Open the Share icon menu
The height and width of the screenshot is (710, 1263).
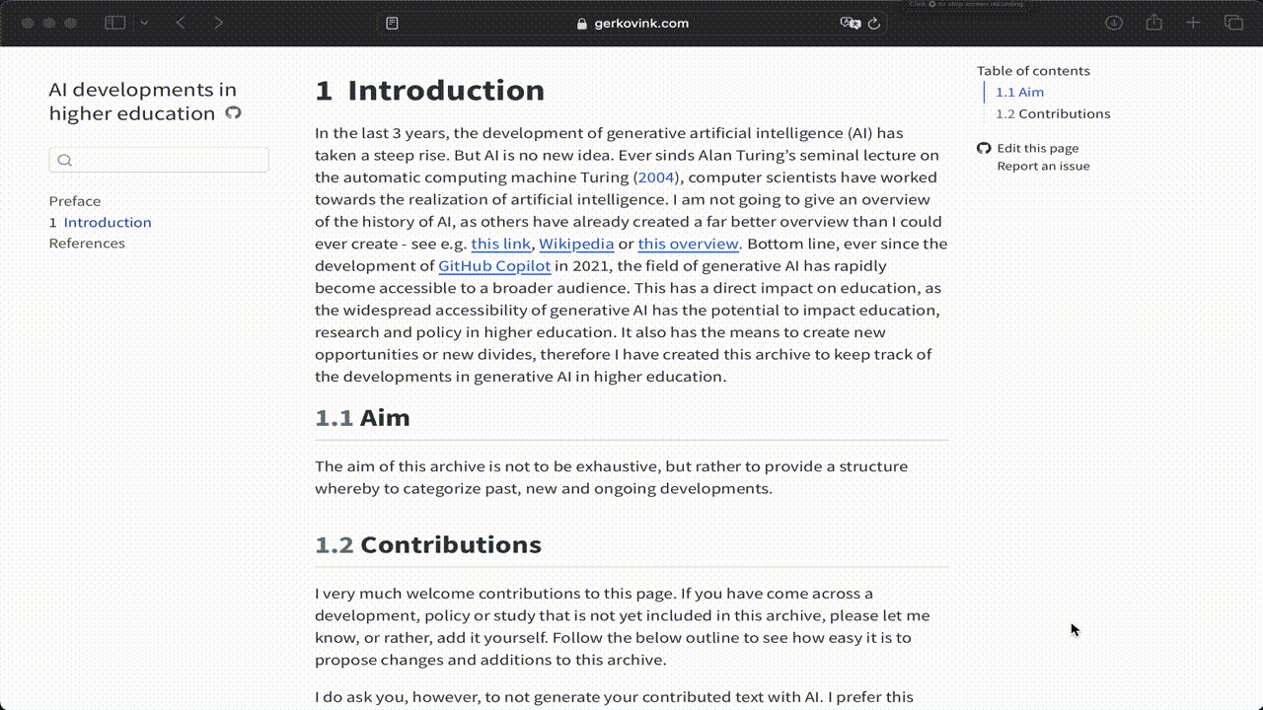tap(1153, 23)
